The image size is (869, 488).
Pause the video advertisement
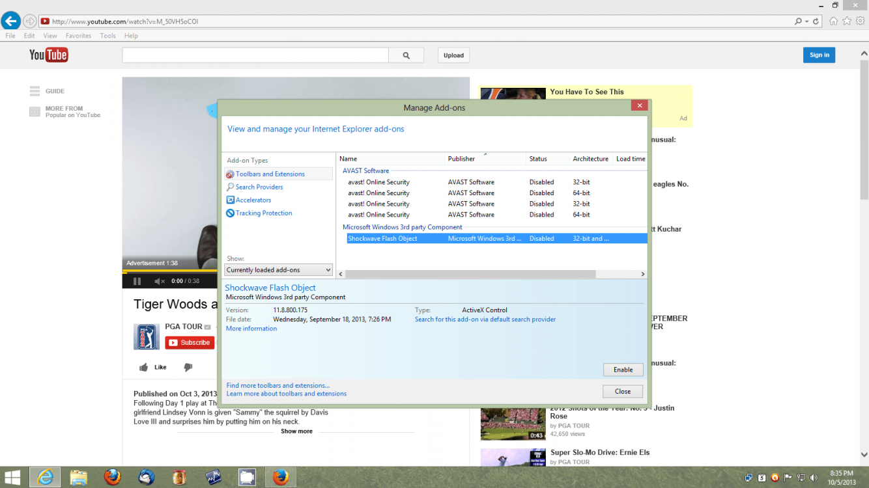(x=137, y=281)
